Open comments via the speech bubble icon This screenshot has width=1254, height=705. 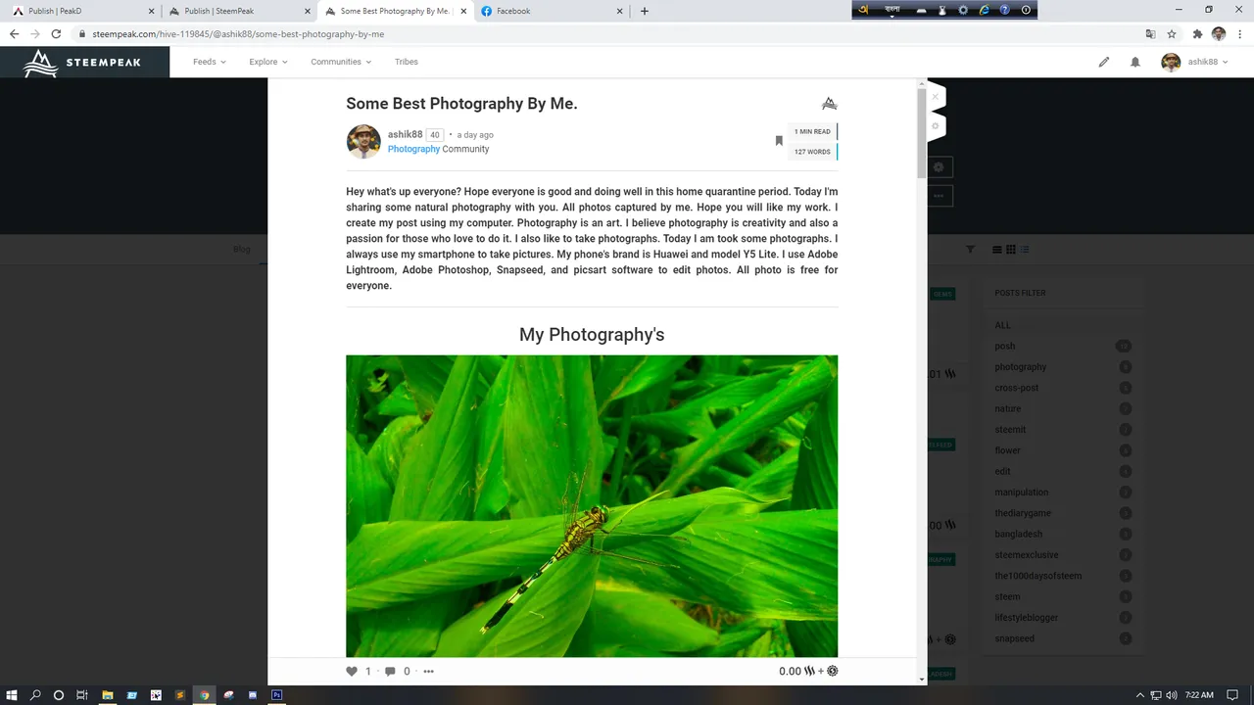coord(390,671)
